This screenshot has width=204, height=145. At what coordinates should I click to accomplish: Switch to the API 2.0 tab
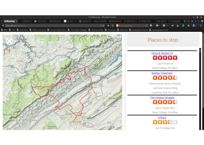pyautogui.click(x=130, y=21)
